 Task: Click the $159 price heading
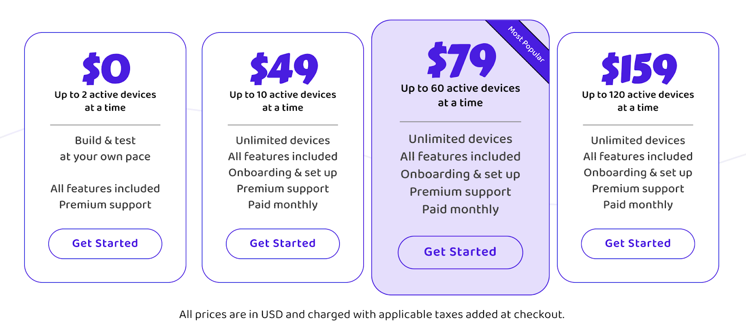click(639, 69)
